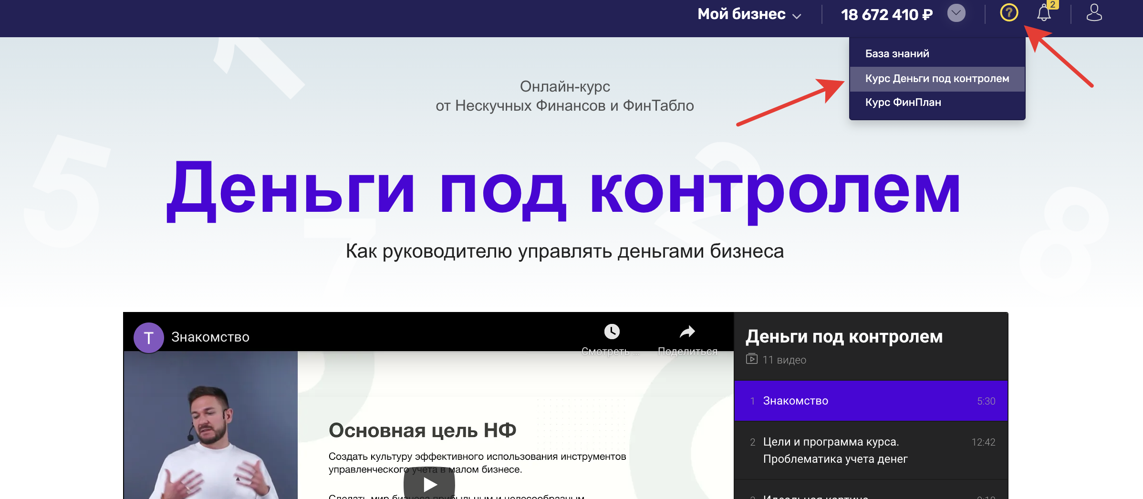Open the help question mark icon
This screenshot has height=499, width=1143.
1009,13
